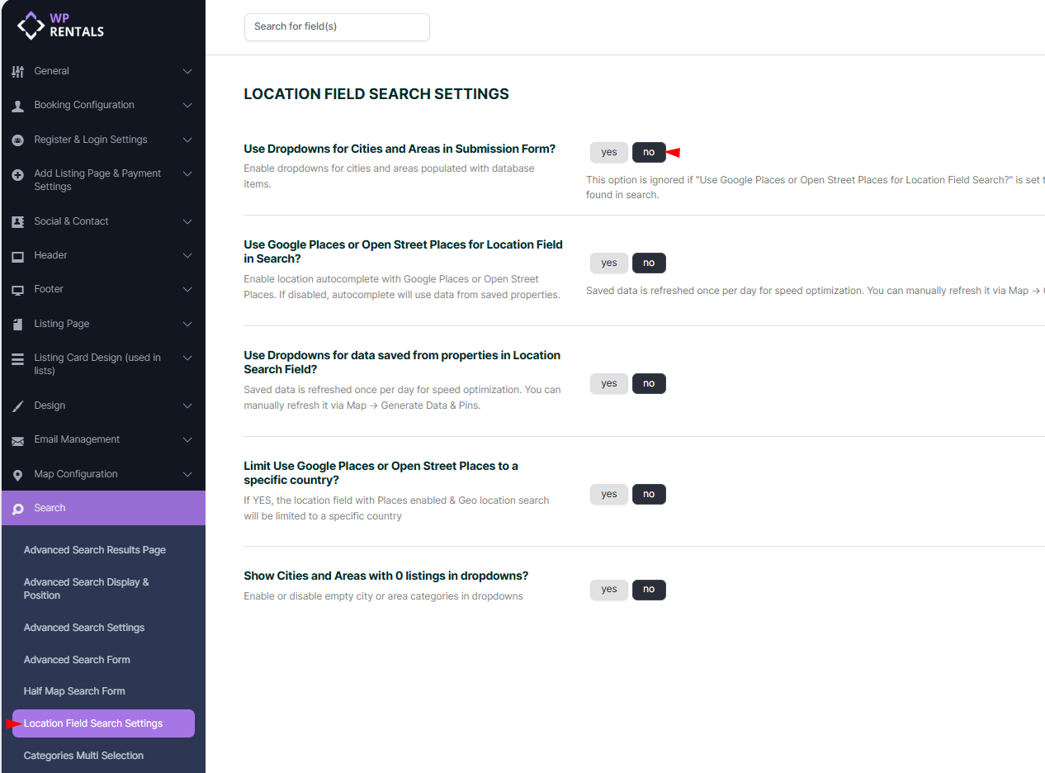Image resolution: width=1045 pixels, height=773 pixels.
Task: Open Advanced Search Results Page link
Action: point(95,550)
